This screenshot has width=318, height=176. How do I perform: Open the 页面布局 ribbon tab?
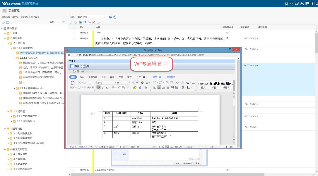(92, 77)
